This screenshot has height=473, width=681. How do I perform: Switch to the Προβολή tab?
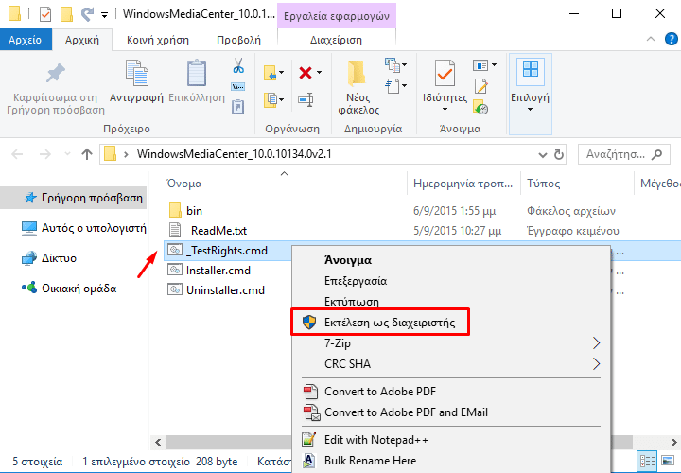[238, 40]
